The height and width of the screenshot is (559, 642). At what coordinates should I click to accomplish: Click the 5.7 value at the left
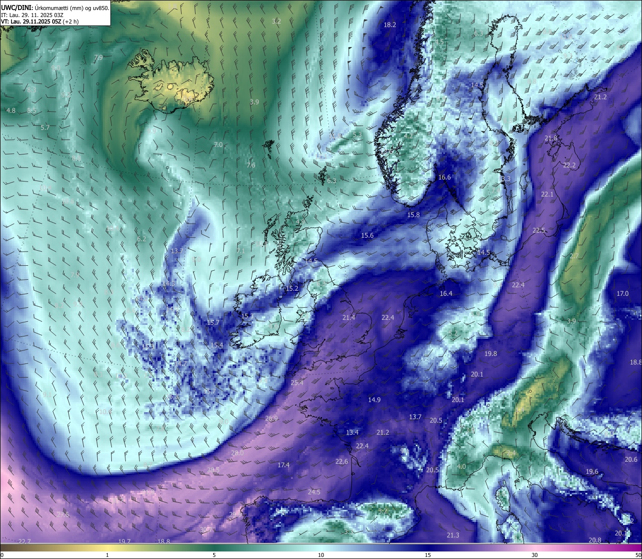pos(45,127)
